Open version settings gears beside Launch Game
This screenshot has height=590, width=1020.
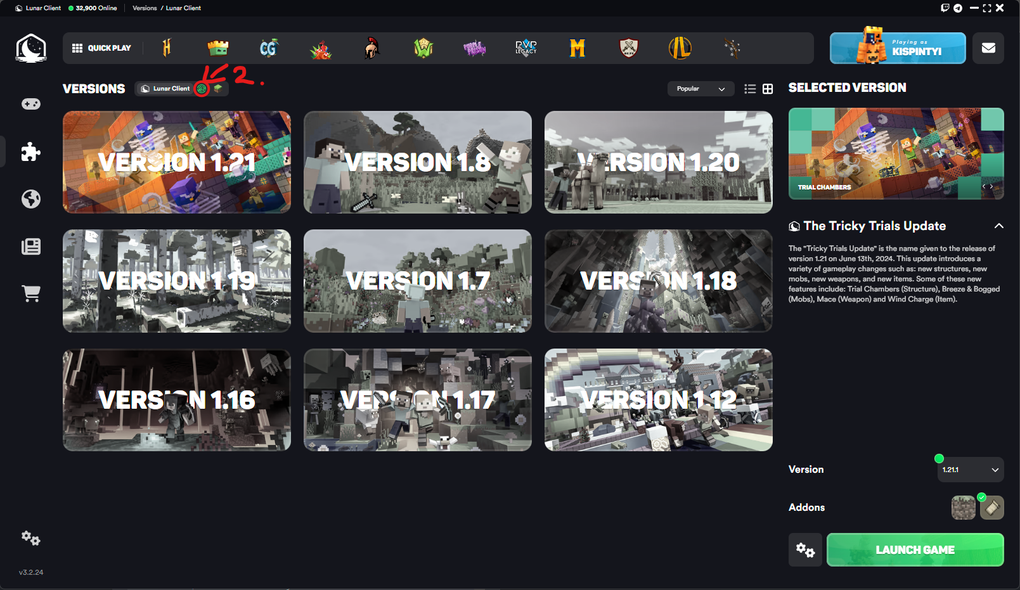(x=805, y=549)
